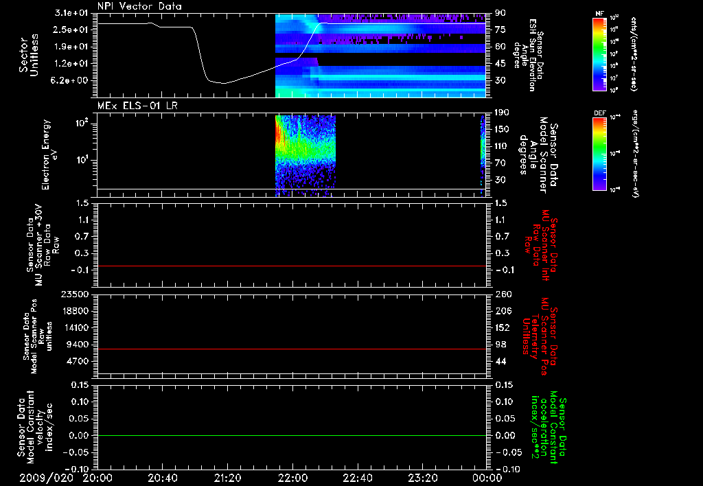Viewport: 703px width, 486px height.
Task: Click the small ELS data burst near 00:00
Action: click(x=483, y=154)
